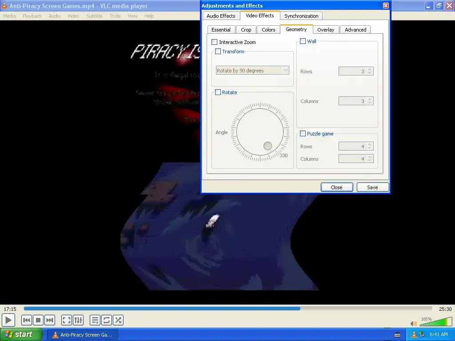
Task: Restore down the VLC window
Action: pos(439,5)
